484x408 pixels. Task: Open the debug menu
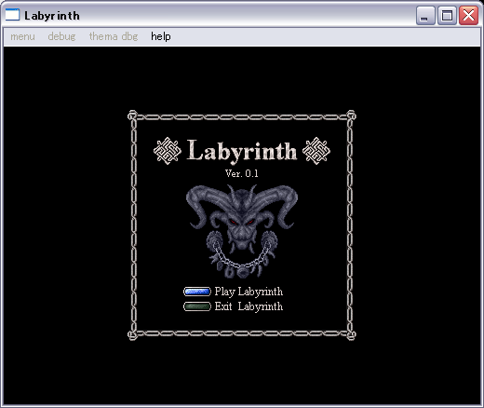(x=61, y=36)
